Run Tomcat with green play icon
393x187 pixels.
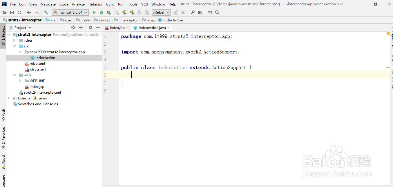(94, 12)
